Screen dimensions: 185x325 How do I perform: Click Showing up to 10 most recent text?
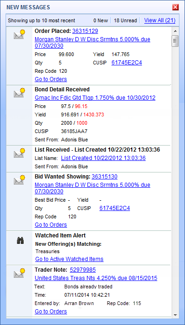(x=42, y=20)
